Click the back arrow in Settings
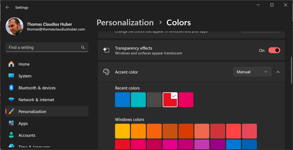The image size is (293, 150). coord(7,7)
